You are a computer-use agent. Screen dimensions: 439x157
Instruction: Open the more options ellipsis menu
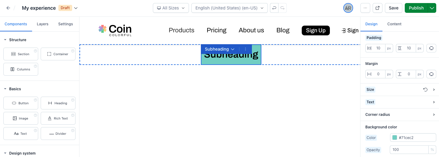tap(365, 8)
